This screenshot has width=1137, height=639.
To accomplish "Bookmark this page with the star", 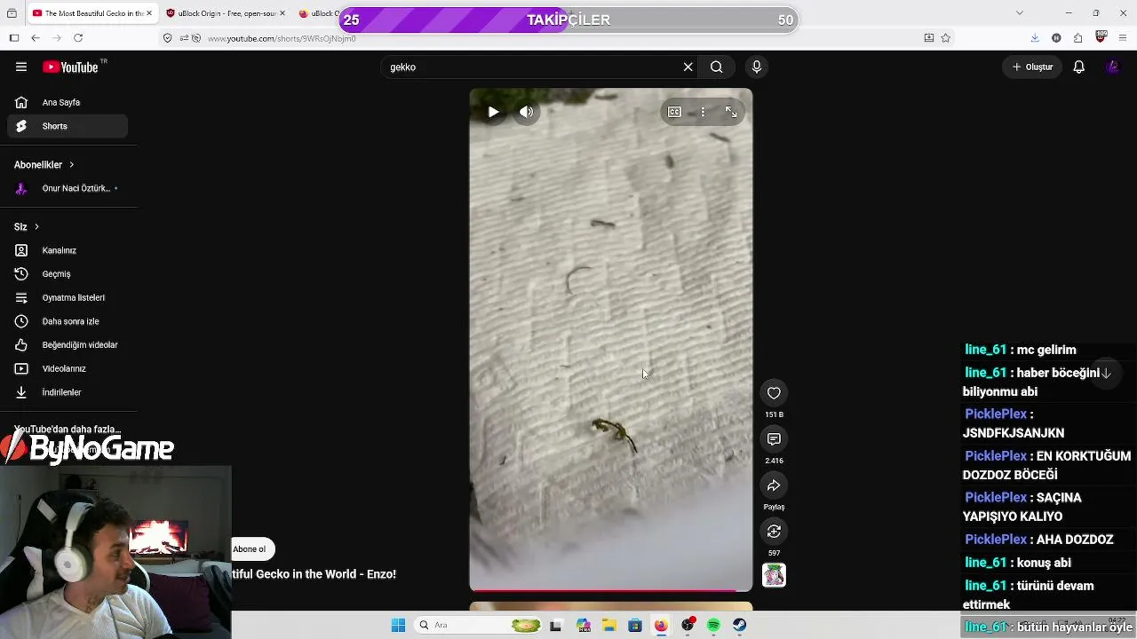I will [x=946, y=38].
